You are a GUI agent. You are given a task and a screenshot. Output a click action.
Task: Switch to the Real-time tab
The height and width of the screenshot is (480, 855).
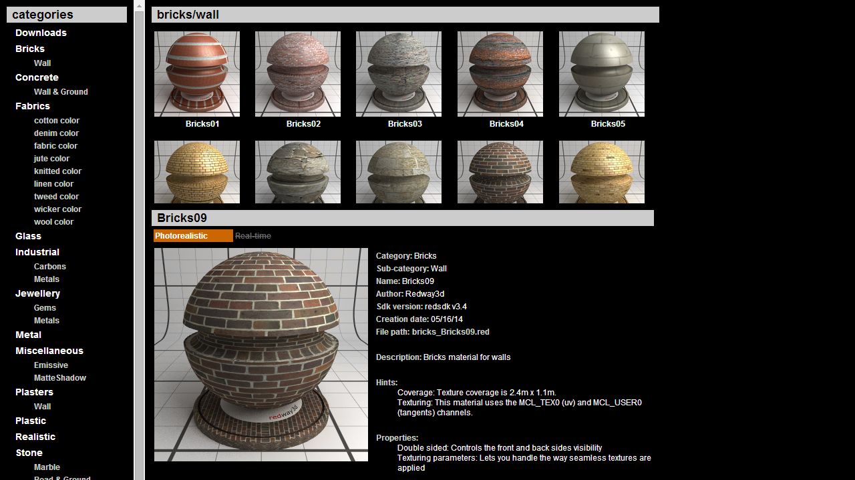(x=253, y=236)
